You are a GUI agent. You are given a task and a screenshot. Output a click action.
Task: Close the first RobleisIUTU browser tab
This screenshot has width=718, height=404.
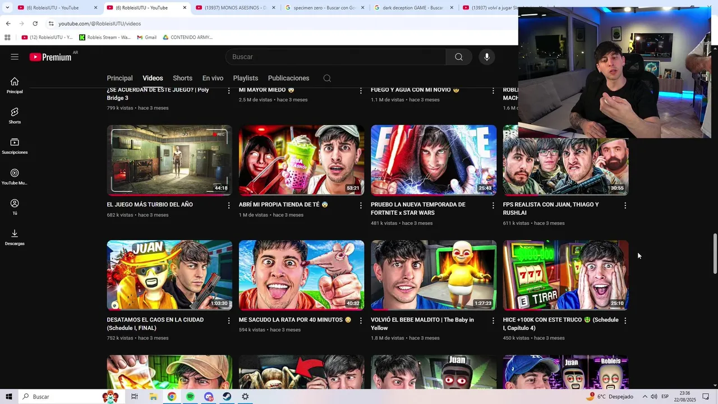click(x=95, y=8)
